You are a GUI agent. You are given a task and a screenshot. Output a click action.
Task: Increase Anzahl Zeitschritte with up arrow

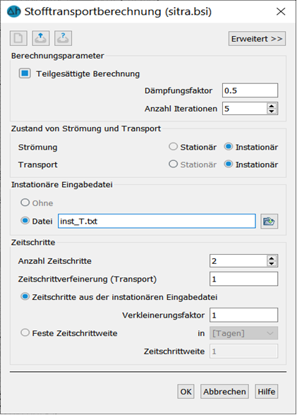[272, 258]
